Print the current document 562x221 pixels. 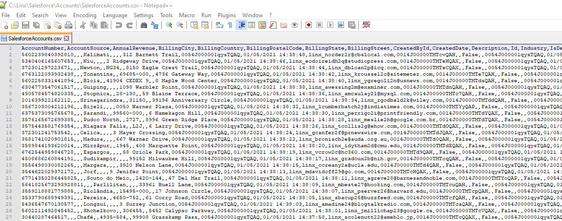(x=69, y=25)
